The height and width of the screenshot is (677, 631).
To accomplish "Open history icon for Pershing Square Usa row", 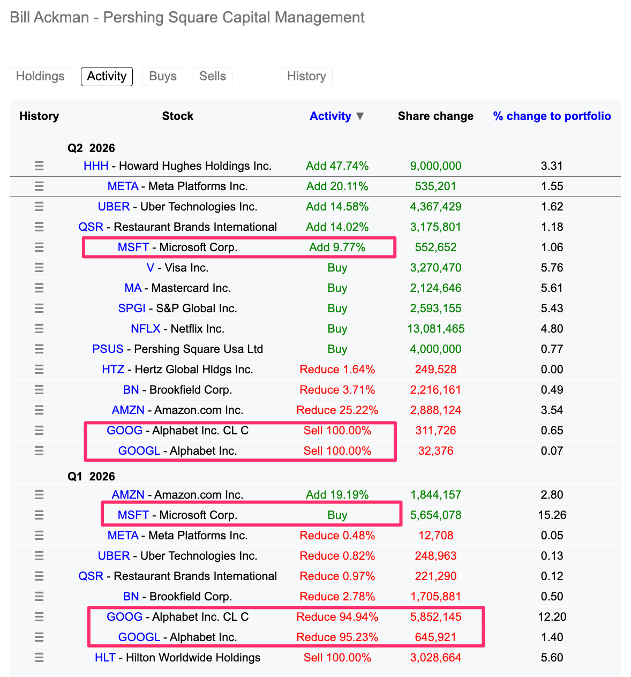I will point(39,349).
